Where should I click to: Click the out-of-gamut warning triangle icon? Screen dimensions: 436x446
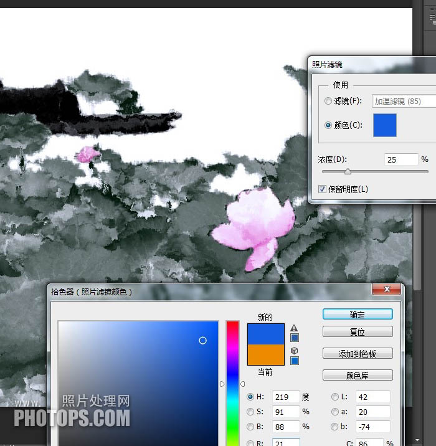(x=294, y=328)
